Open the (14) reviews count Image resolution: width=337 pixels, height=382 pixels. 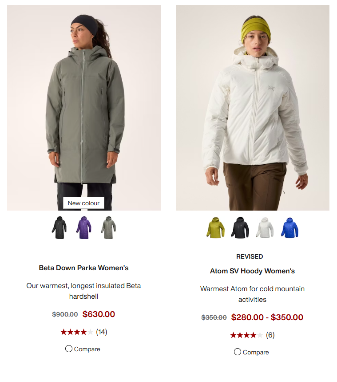102,332
